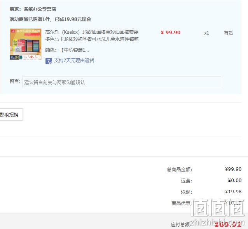The image size is (248, 229).
Task: Focus the 留言 message input field
Action: click(121, 82)
